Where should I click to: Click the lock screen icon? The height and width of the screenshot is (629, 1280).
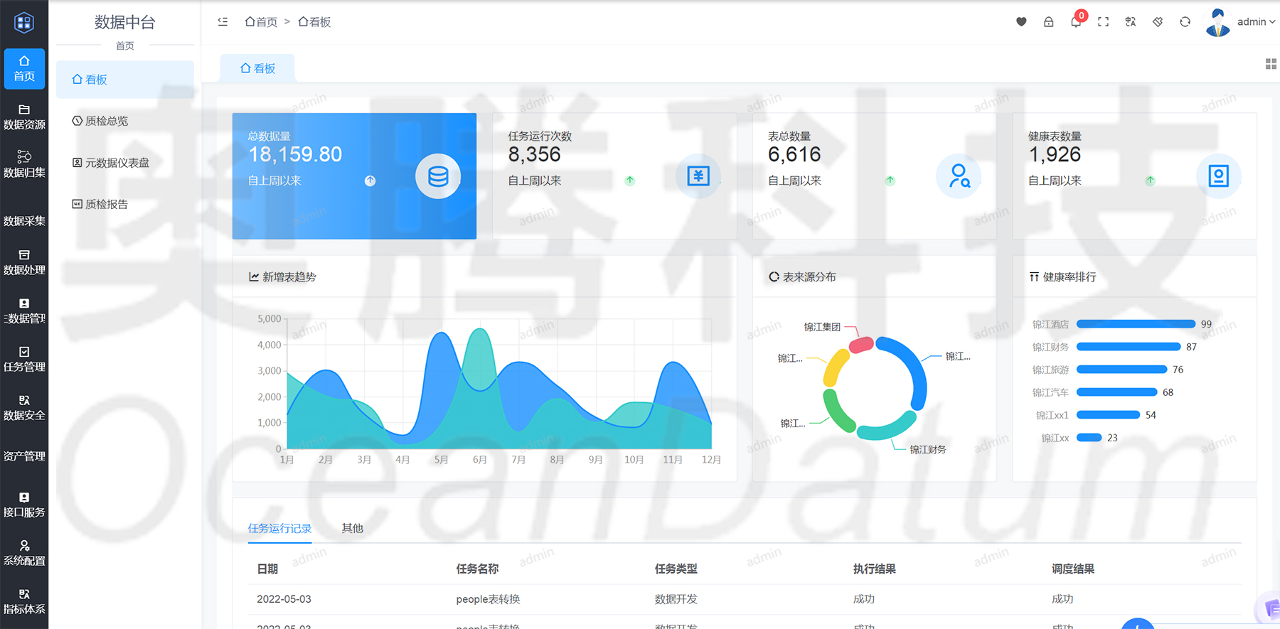(1048, 22)
